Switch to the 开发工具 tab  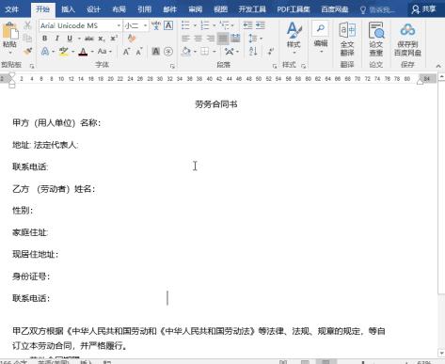point(252,9)
